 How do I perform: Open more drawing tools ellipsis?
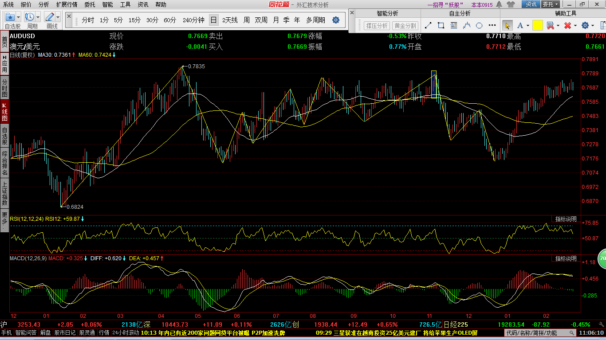(492, 26)
